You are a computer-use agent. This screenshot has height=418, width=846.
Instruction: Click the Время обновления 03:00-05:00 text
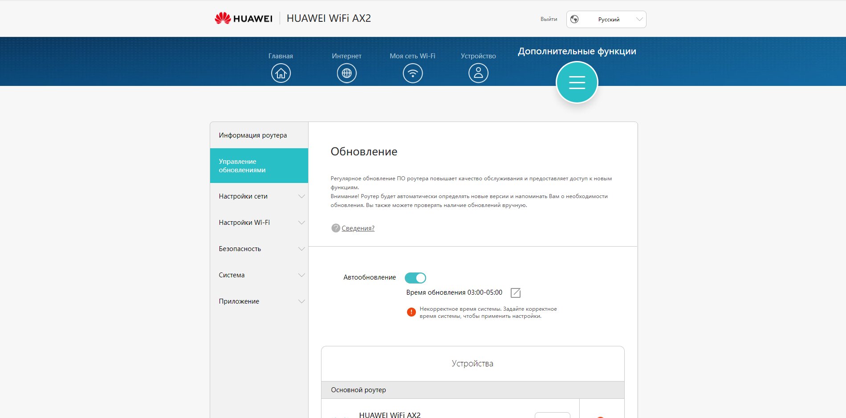[454, 292]
